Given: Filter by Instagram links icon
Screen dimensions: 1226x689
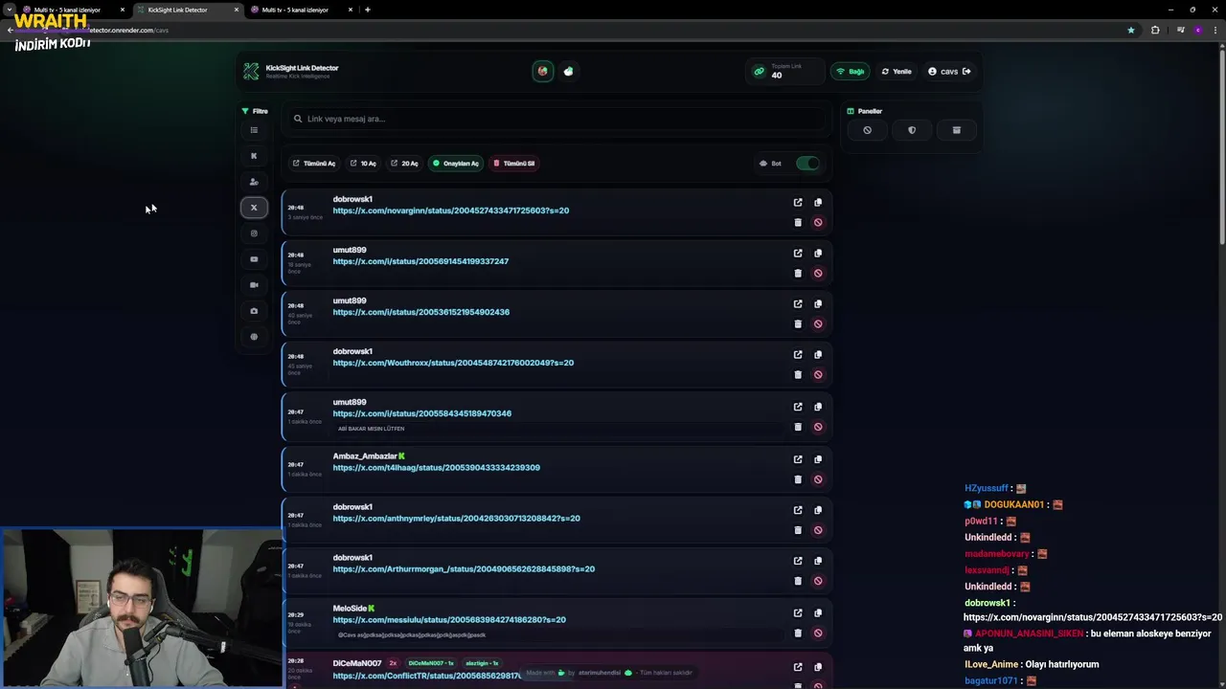Looking at the screenshot, I should click(254, 233).
